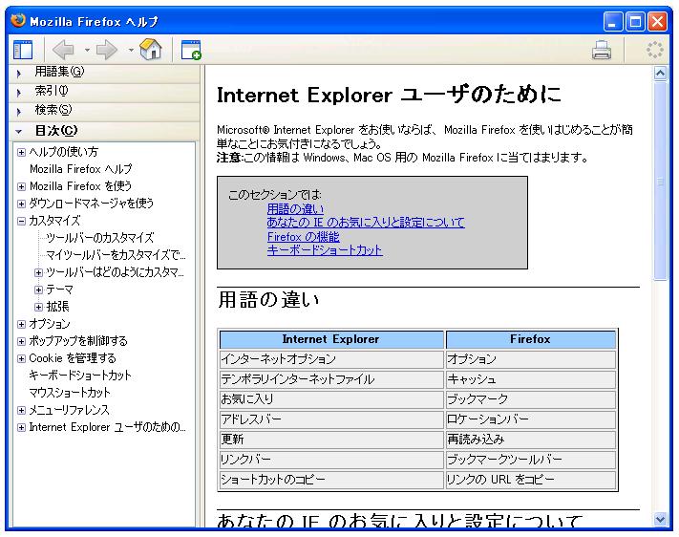Click the customize toolbar window icon
The image size is (679, 537).
191,50
